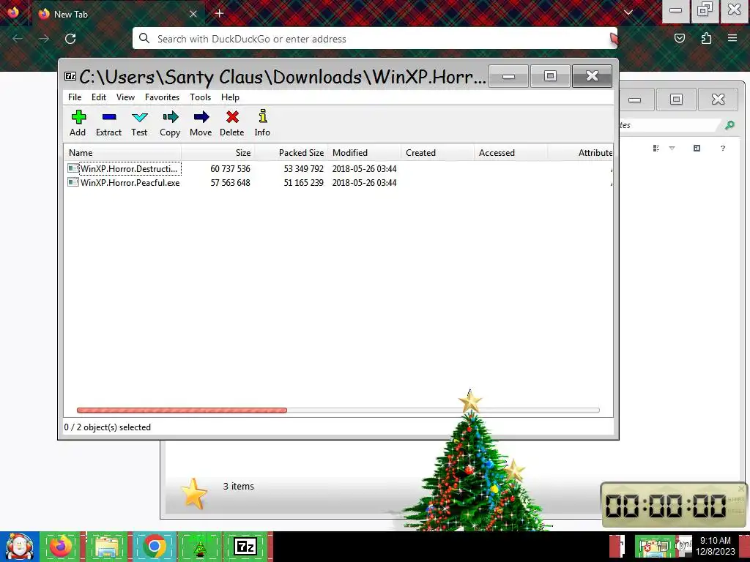The width and height of the screenshot is (750, 562).
Task: Click the 0 / 2 object(s) selected status
Action: point(108,427)
